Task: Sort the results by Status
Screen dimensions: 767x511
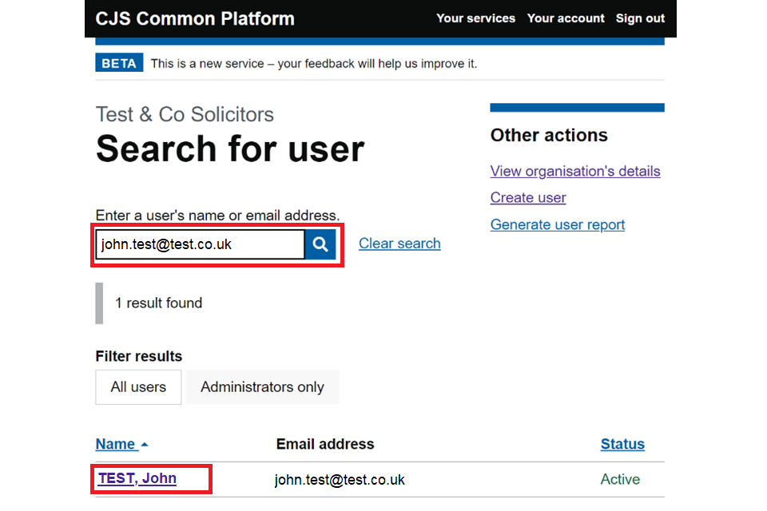Action: point(622,444)
